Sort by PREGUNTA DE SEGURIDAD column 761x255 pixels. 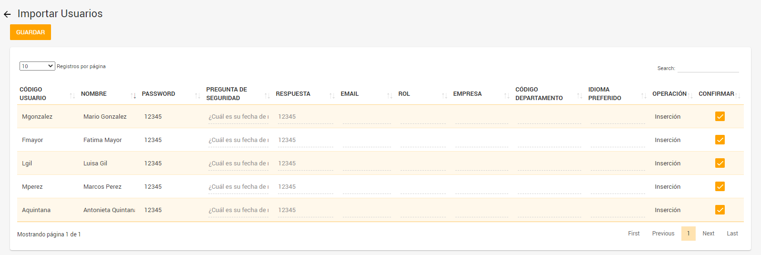tap(238, 94)
